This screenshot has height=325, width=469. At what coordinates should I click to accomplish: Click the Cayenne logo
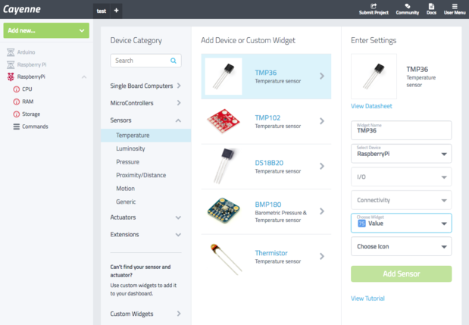point(22,9)
